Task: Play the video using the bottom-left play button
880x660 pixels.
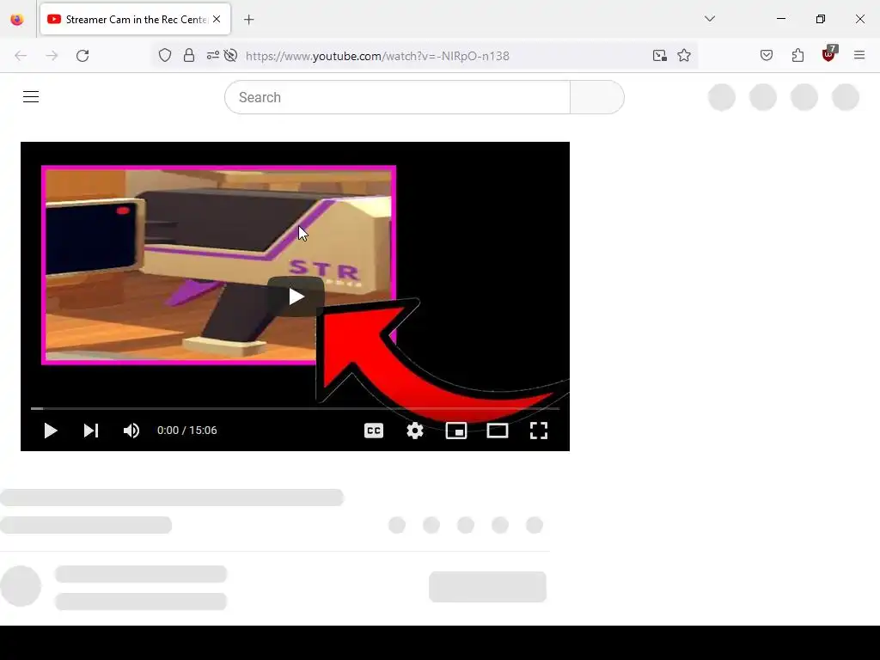Action: (51, 431)
